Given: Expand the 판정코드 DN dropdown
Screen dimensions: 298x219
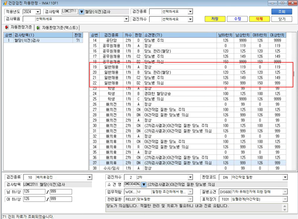Looking at the screenshot, I should tap(285, 177).
